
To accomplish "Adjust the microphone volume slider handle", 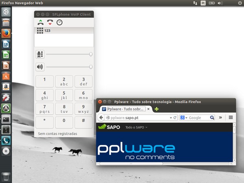I will pos(91,54).
